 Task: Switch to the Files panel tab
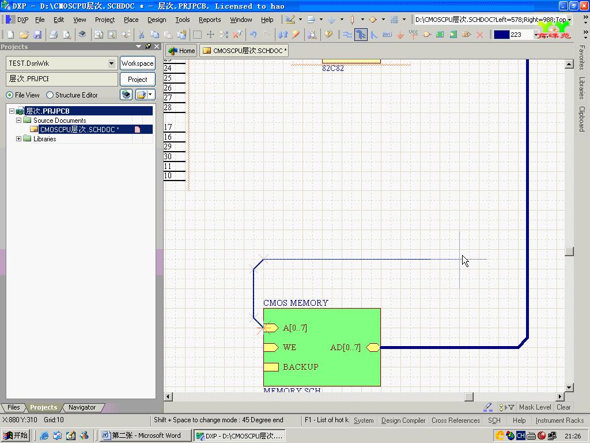coord(14,407)
